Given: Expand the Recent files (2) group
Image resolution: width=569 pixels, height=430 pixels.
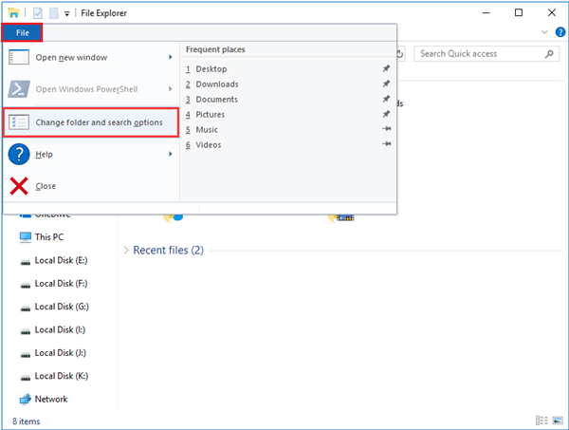Looking at the screenshot, I should [126, 250].
